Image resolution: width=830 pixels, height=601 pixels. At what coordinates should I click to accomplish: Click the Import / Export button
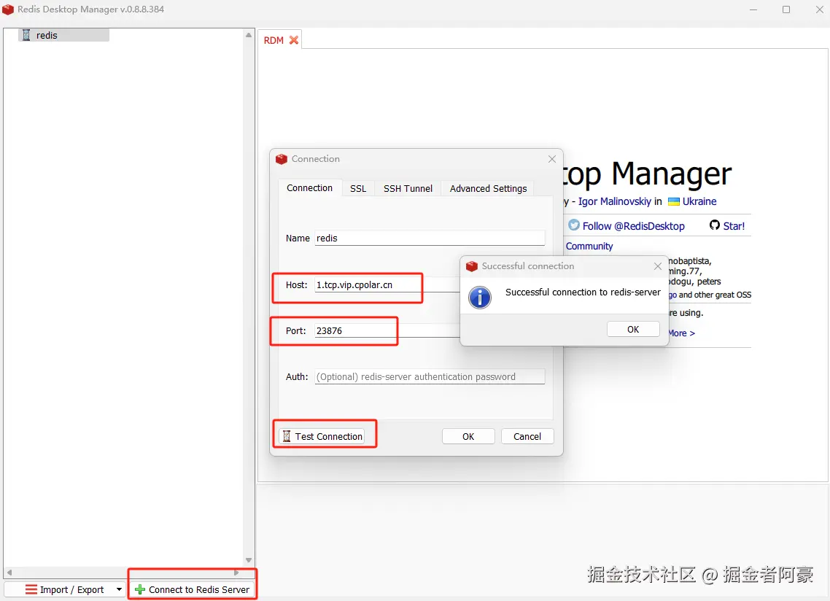(65, 589)
